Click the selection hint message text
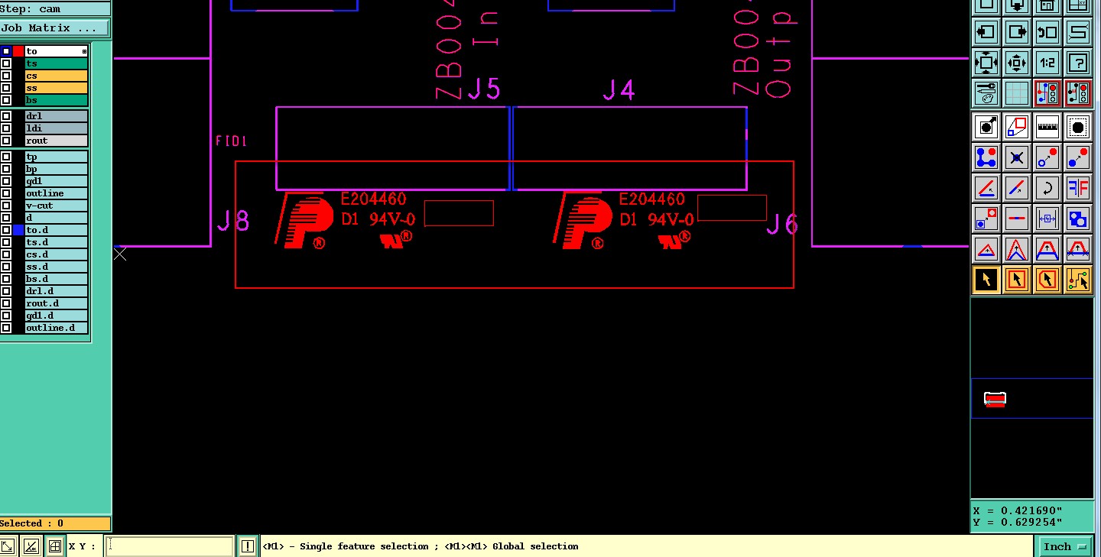1101x557 pixels. pyautogui.click(x=421, y=546)
